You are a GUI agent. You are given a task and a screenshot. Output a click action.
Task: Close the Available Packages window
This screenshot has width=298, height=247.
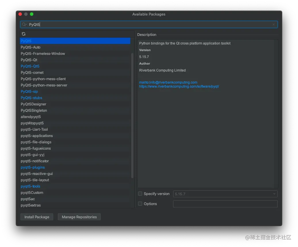(x=20, y=14)
